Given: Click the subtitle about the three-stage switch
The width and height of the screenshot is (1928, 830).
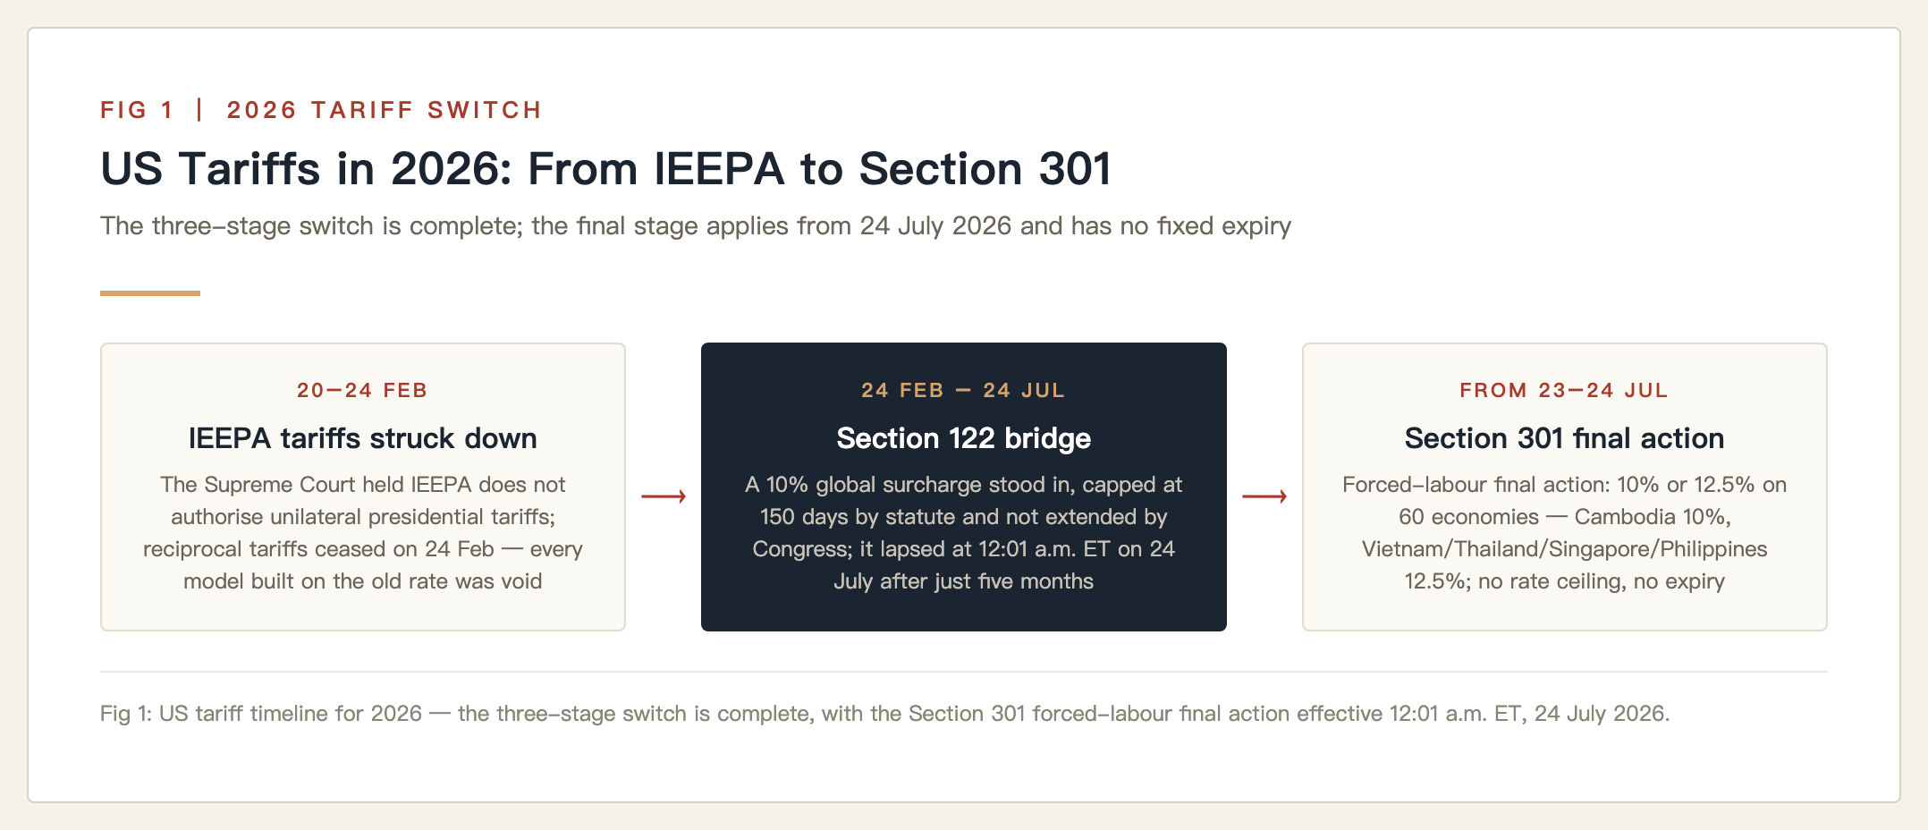Looking at the screenshot, I should pyautogui.click(x=696, y=225).
